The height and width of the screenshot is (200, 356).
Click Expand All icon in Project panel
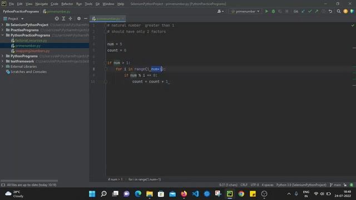tap(63, 18)
